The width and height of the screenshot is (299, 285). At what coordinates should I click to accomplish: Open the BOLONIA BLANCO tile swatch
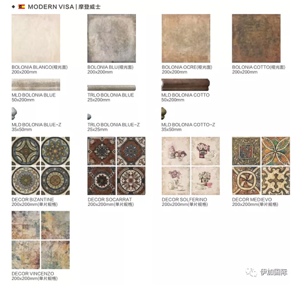pyautogui.click(x=36, y=38)
